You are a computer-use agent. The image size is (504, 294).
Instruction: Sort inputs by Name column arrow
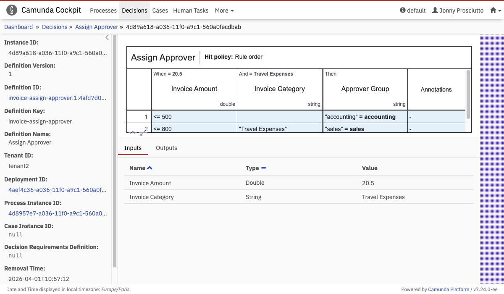pyautogui.click(x=150, y=168)
